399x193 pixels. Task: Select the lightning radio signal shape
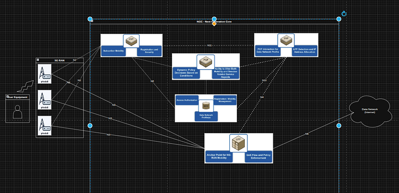pyautogui.click(x=25, y=86)
